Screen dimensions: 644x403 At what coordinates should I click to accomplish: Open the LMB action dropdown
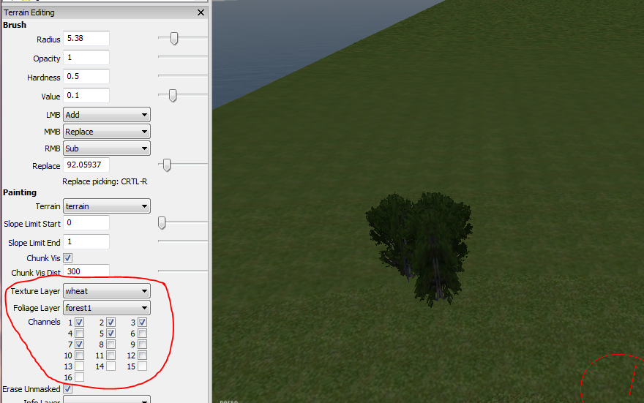pyautogui.click(x=107, y=115)
